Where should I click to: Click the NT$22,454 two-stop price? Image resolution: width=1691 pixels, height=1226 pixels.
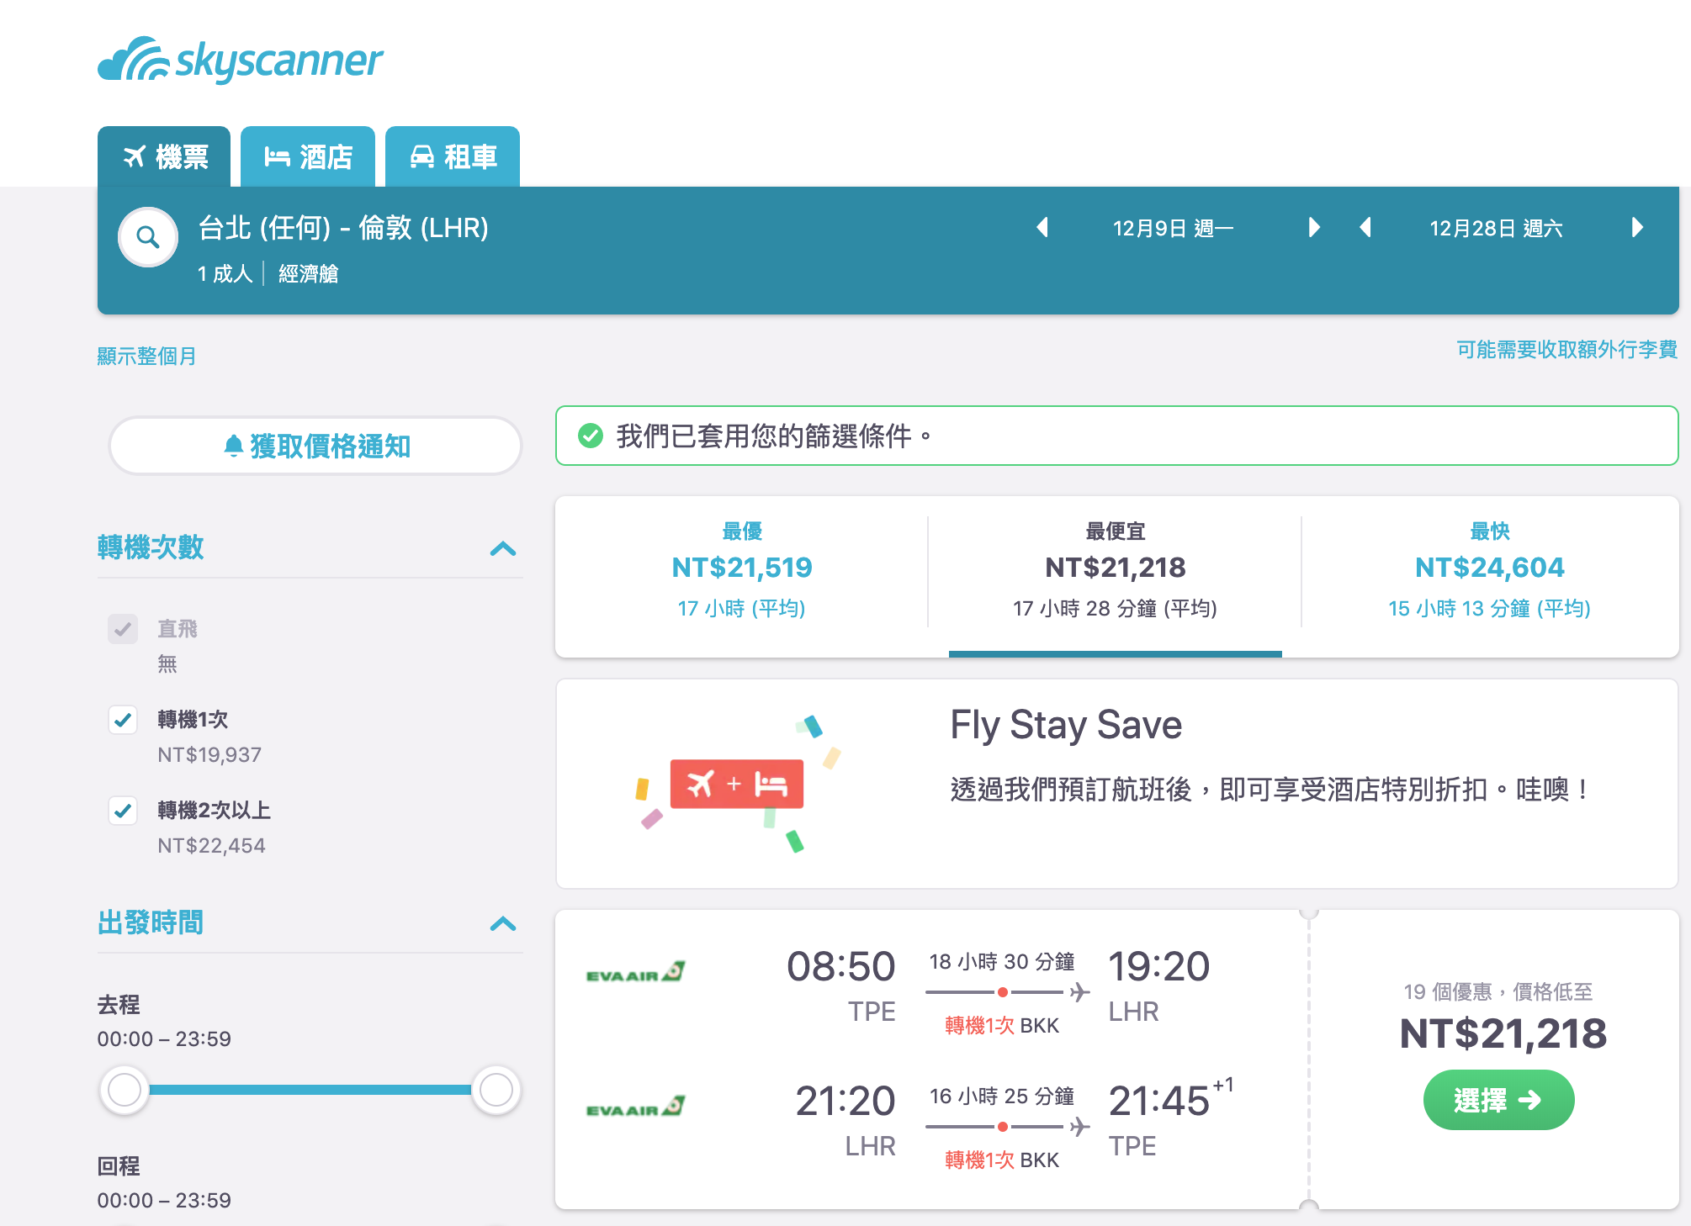(x=211, y=845)
